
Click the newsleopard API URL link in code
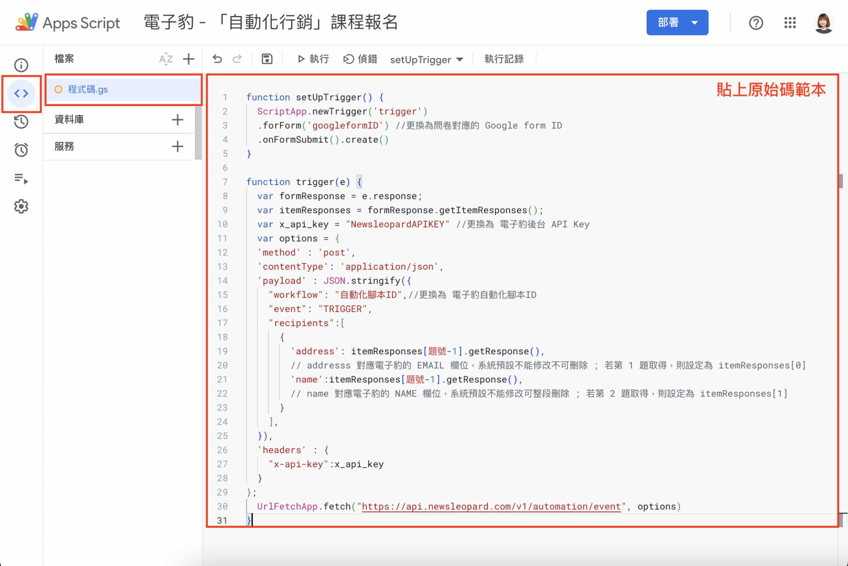tap(491, 507)
